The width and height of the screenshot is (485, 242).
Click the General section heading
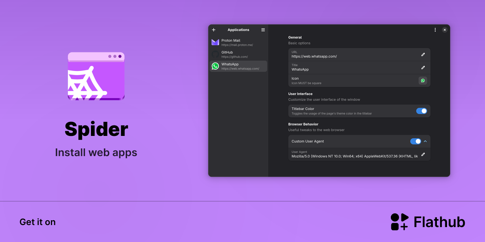(x=295, y=38)
